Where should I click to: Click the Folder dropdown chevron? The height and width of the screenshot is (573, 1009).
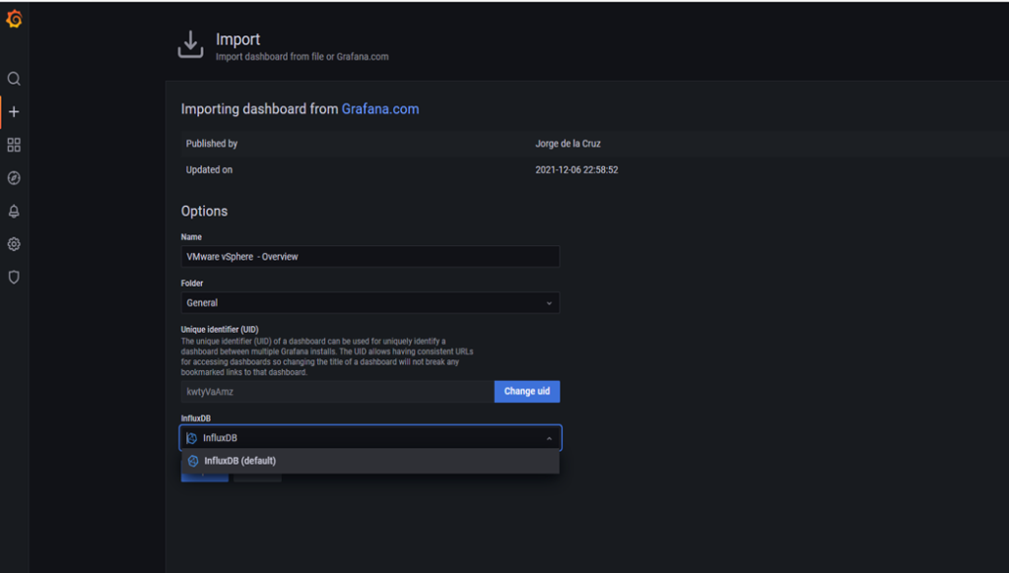(x=549, y=303)
